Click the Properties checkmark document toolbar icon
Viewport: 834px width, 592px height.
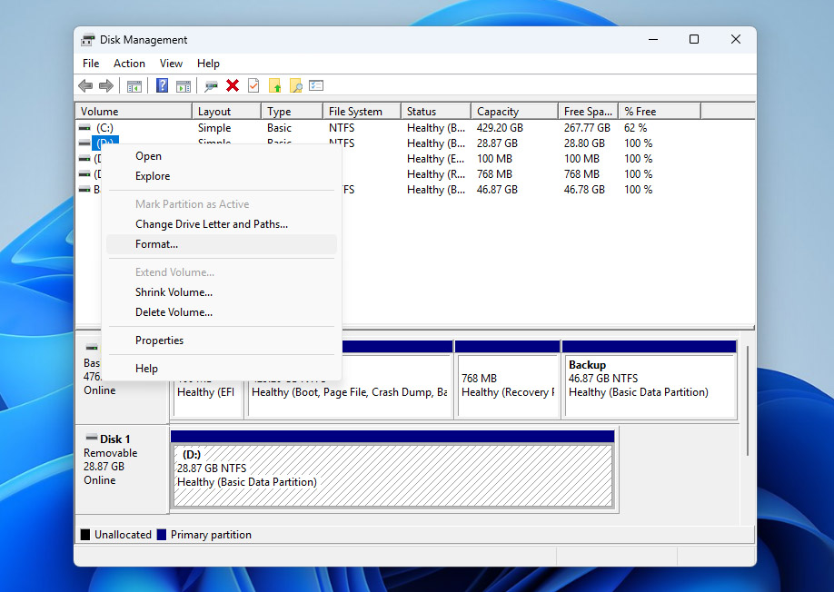253,85
